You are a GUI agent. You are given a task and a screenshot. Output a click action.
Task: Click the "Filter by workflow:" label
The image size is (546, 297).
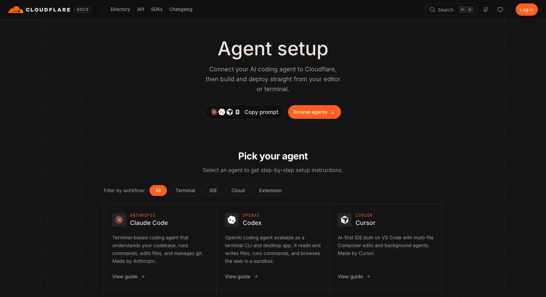click(125, 190)
